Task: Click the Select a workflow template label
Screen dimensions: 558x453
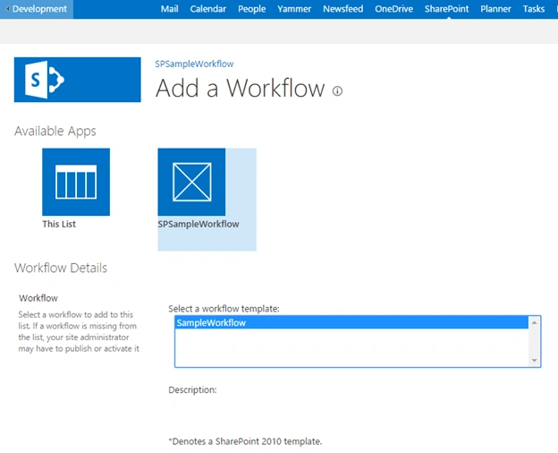Action: [x=224, y=309]
